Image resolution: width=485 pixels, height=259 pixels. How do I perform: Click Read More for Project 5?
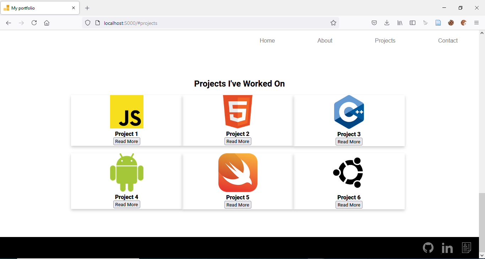(x=238, y=205)
